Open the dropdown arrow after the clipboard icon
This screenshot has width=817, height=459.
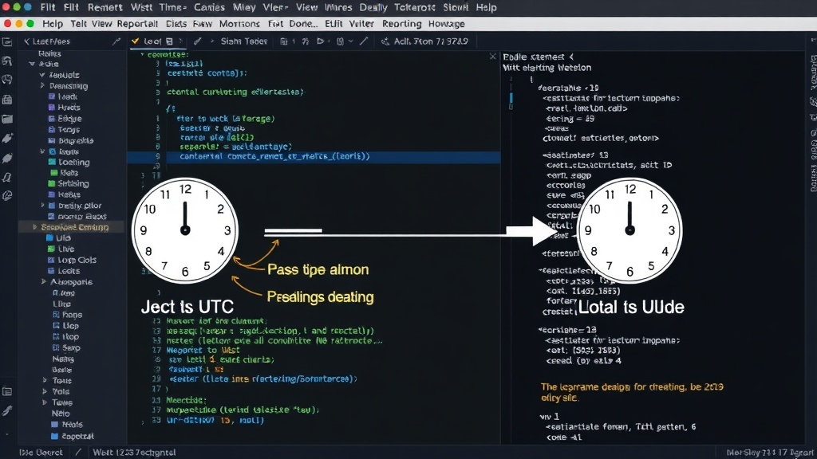(x=351, y=41)
